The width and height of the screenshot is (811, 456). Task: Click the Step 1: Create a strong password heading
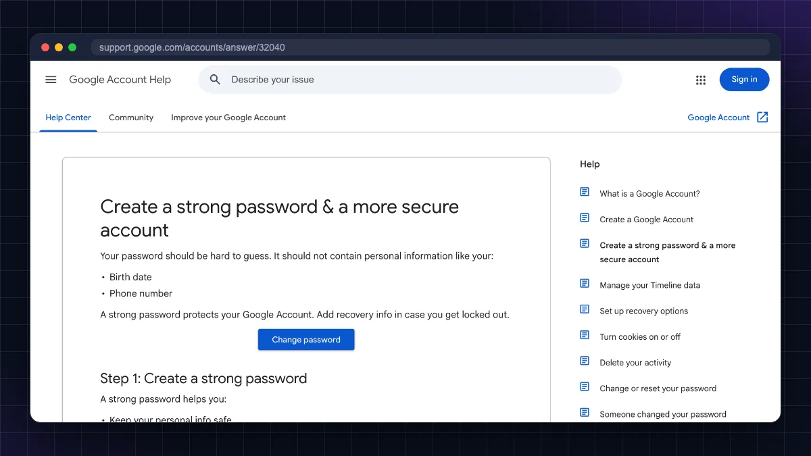[x=203, y=378]
